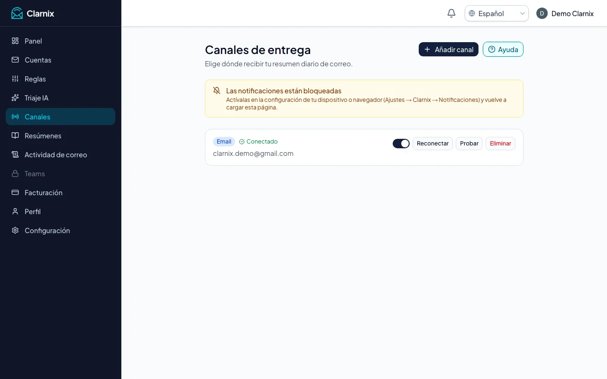Viewport: 607px width, 379px height.
Task: Click the Reglas sliders icon
Action: coord(15,79)
